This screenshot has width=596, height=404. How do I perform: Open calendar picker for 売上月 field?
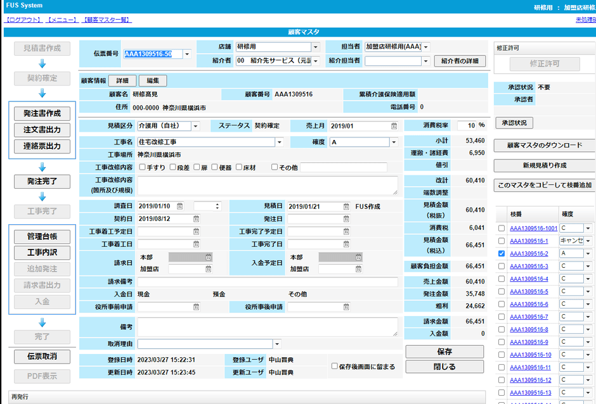(394, 126)
